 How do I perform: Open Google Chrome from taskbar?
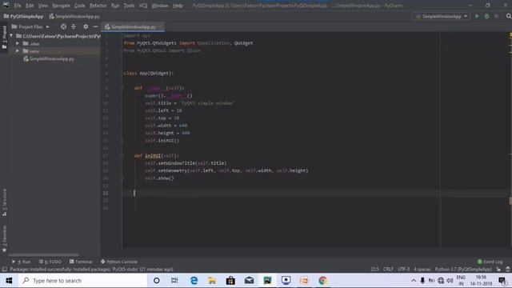pyautogui.click(x=322, y=281)
